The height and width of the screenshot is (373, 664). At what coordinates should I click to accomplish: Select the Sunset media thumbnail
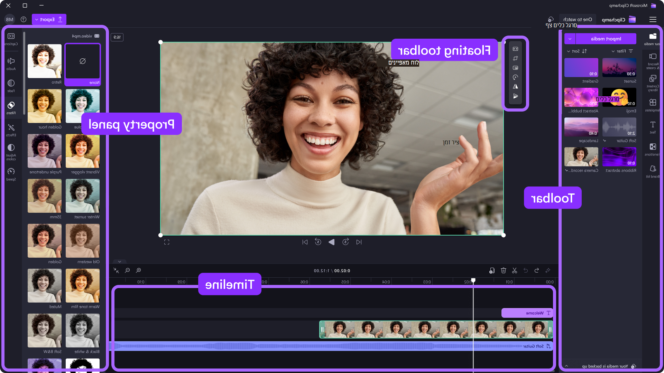coord(619,68)
